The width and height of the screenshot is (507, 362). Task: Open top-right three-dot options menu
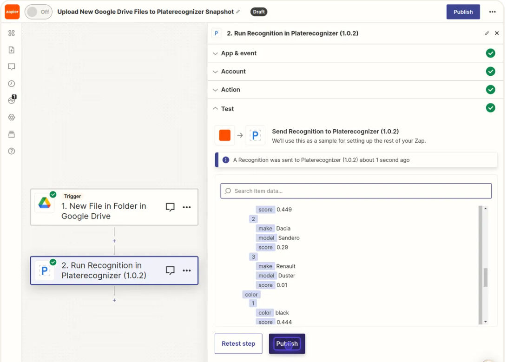[493, 12]
